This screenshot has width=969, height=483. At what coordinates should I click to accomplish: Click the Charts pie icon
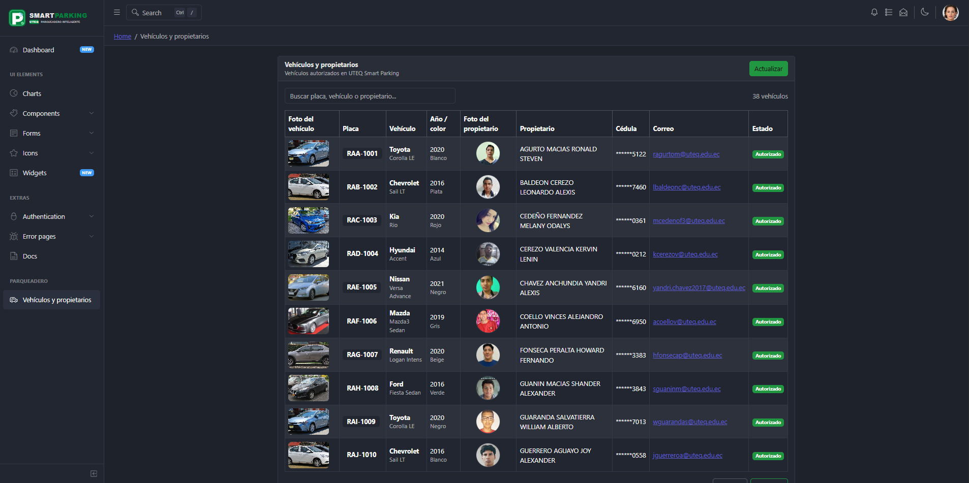point(14,93)
